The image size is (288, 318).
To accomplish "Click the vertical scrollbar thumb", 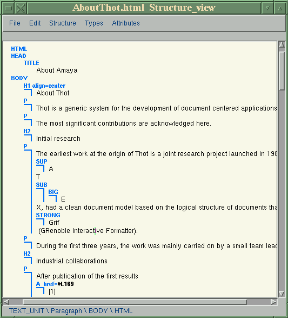I will click(282, 71).
